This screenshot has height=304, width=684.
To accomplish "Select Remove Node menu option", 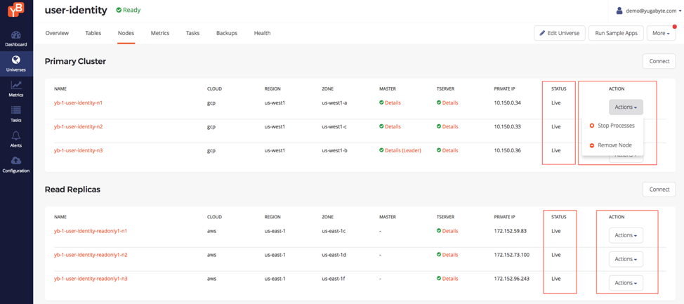I will (x=614, y=145).
